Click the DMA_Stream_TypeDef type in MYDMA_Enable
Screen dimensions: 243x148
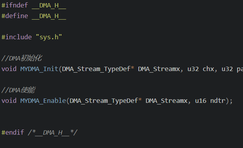point(104,101)
